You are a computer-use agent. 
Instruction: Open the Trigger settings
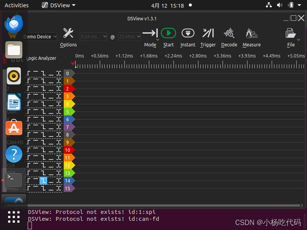(x=208, y=33)
